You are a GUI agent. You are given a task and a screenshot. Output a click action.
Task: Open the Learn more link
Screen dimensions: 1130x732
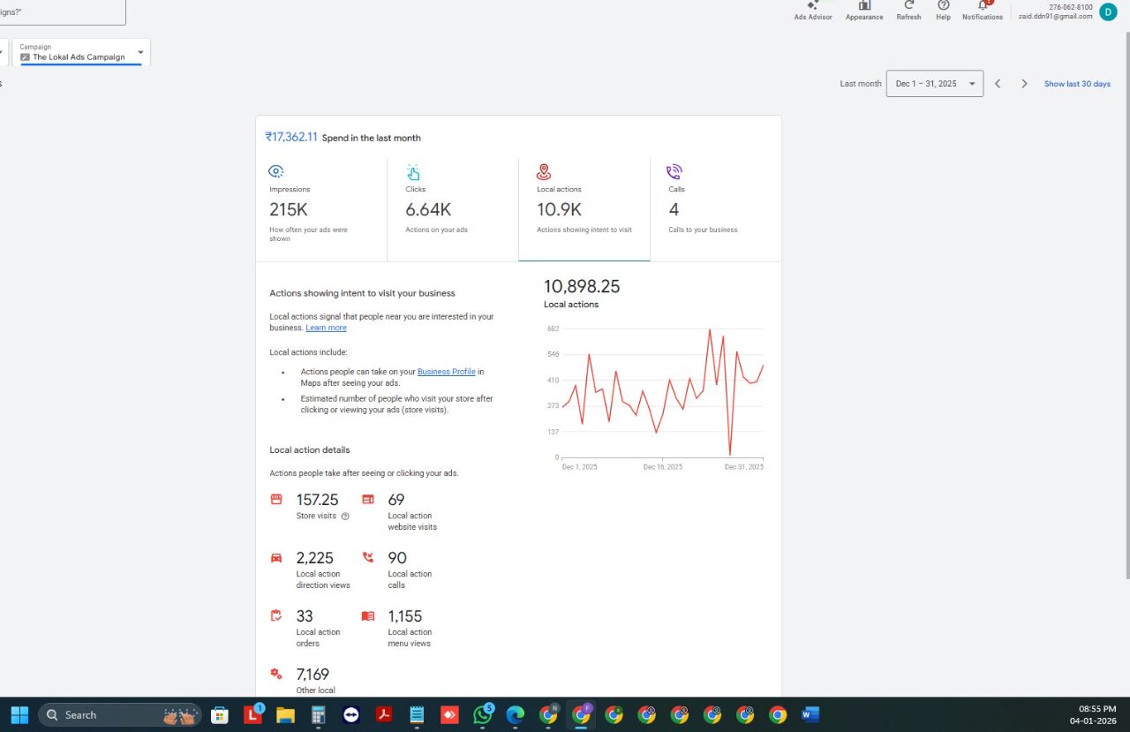pyautogui.click(x=326, y=328)
